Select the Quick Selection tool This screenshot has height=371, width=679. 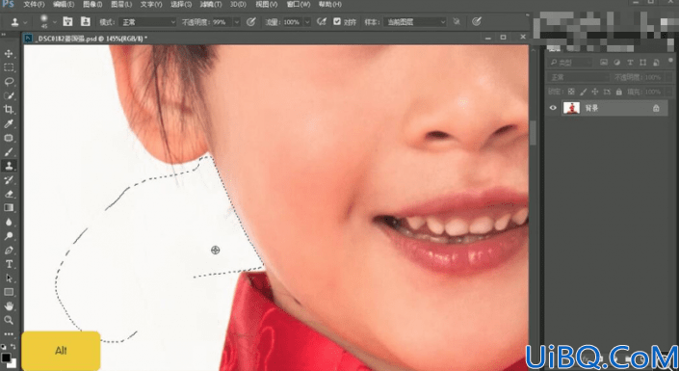(9, 95)
